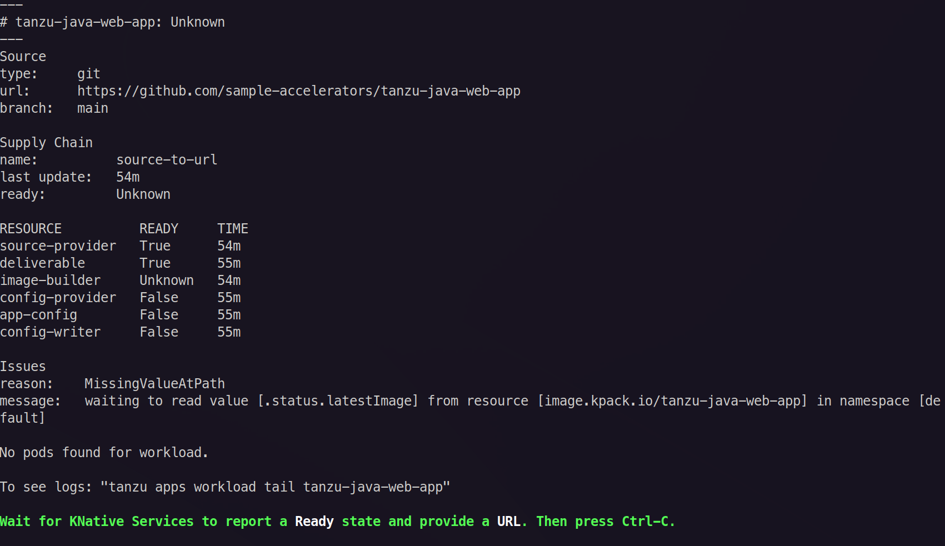Select the "config-provider" resource name
The width and height of the screenshot is (945, 546).
tap(58, 298)
